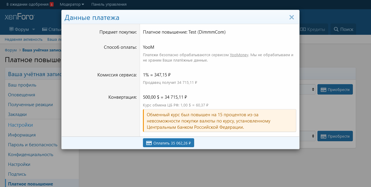Open the Статьи tab
Viewport: 371px width, 187px height.
tap(52, 29)
